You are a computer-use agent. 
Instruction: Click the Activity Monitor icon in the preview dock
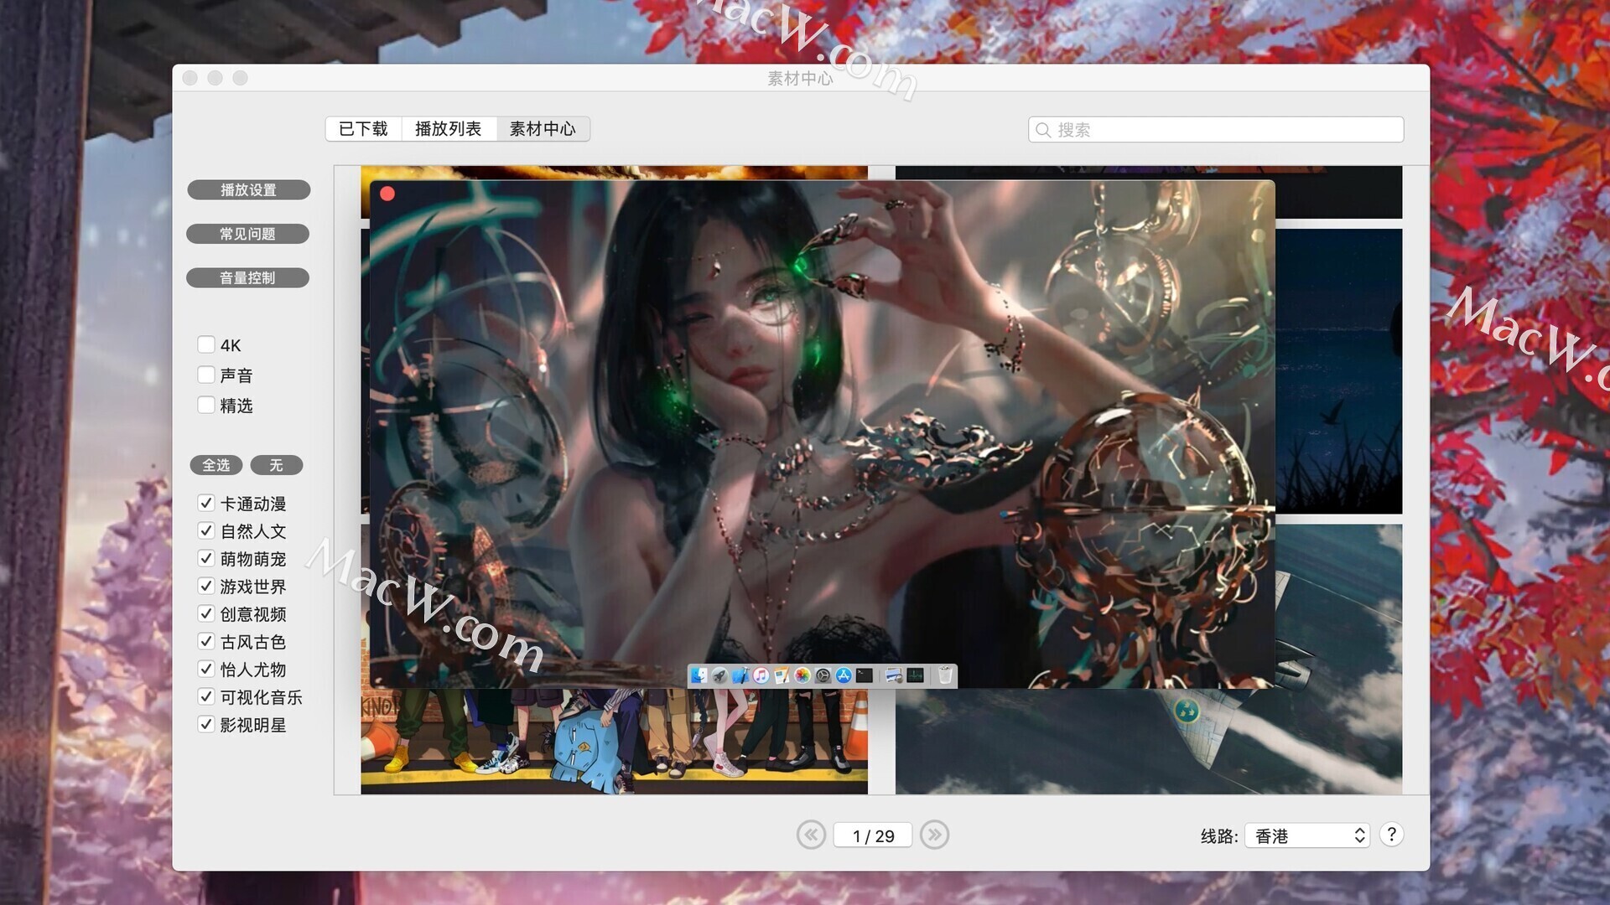point(915,675)
